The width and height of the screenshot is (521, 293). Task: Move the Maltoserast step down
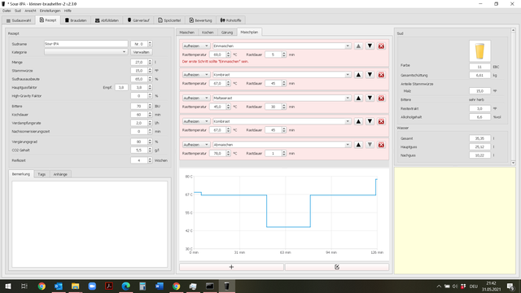(370, 98)
